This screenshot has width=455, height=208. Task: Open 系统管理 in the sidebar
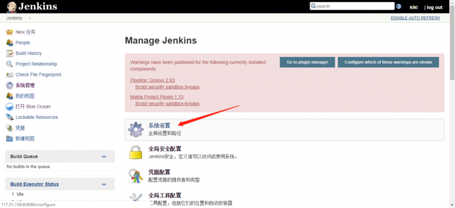pos(25,85)
